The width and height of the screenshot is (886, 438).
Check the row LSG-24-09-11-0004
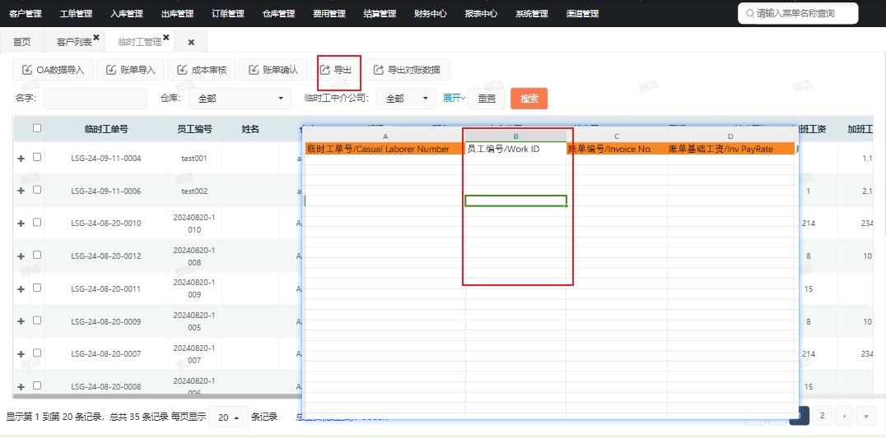(37, 157)
